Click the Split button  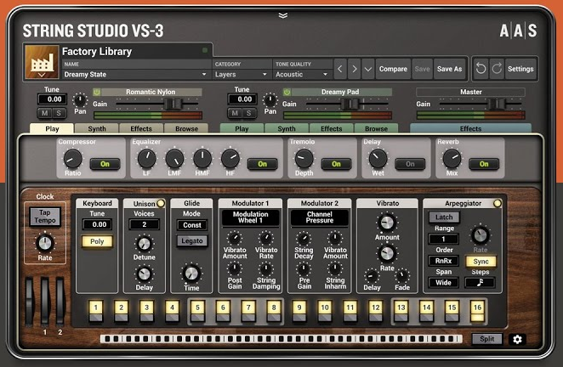tap(486, 339)
